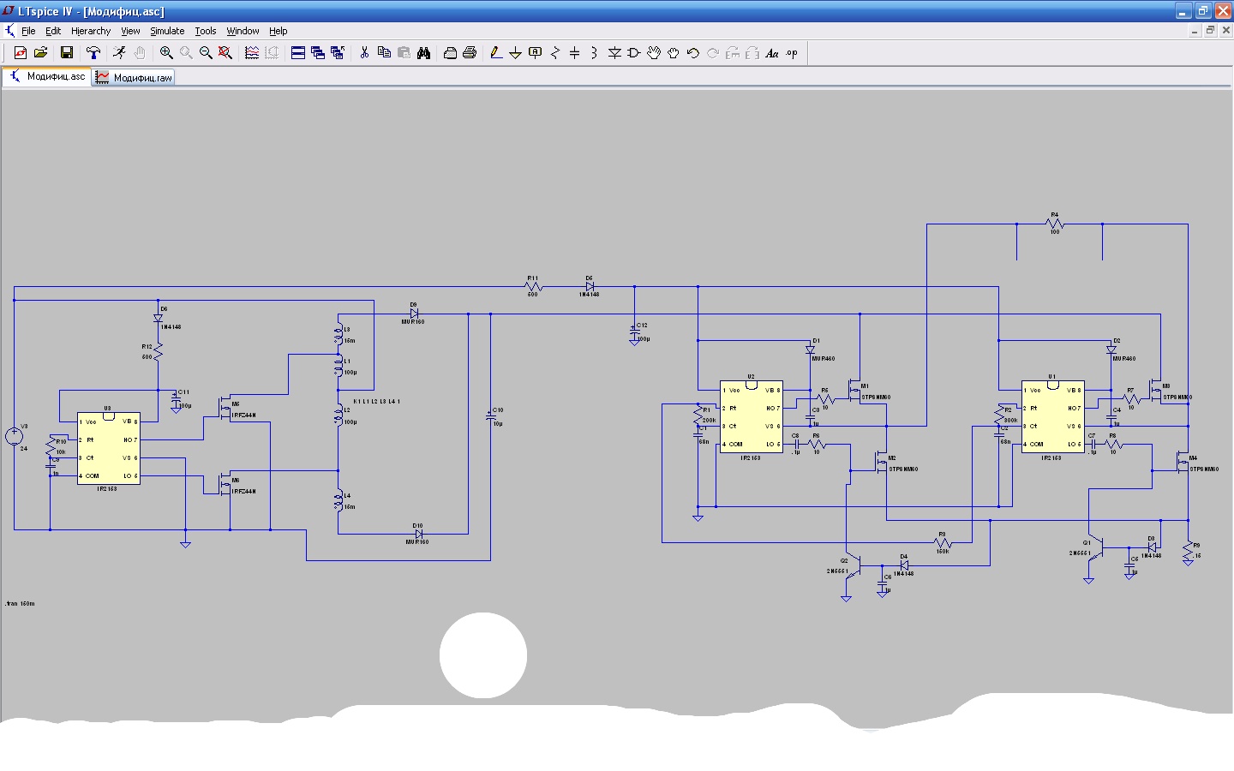Image resolution: width=1234 pixels, height=771 pixels.
Task: Open the Simulate menu
Action: [x=167, y=31]
